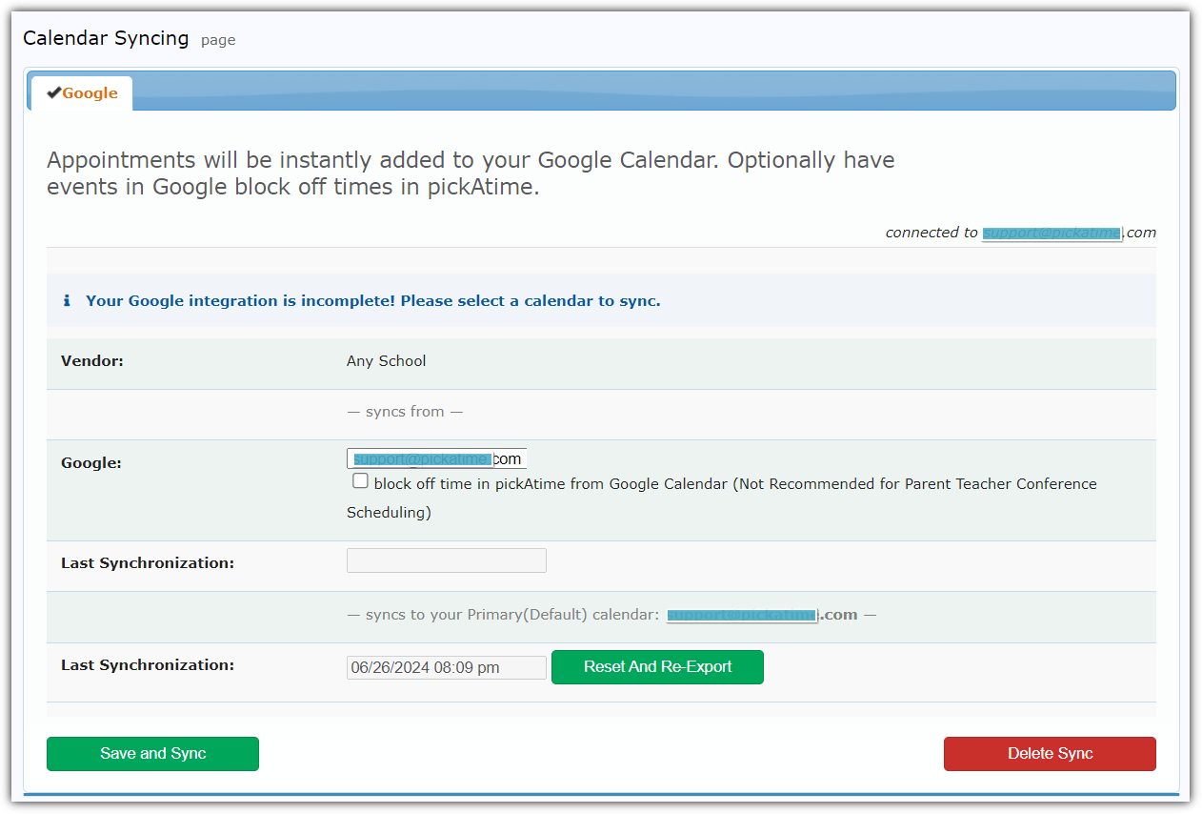Enable block off time from Google Calendar checkbox
The image size is (1202, 814).
[x=360, y=481]
